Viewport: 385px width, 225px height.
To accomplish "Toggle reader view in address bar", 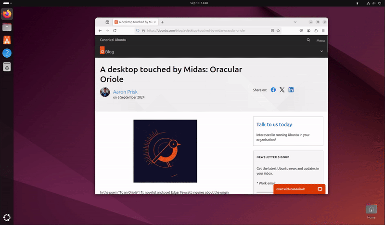I will coord(272,31).
